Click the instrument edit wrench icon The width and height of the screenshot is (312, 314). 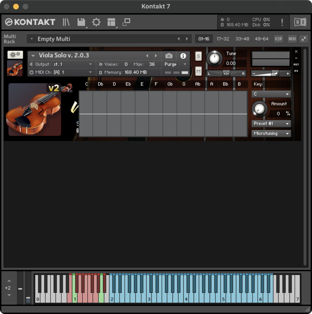pos(15,55)
